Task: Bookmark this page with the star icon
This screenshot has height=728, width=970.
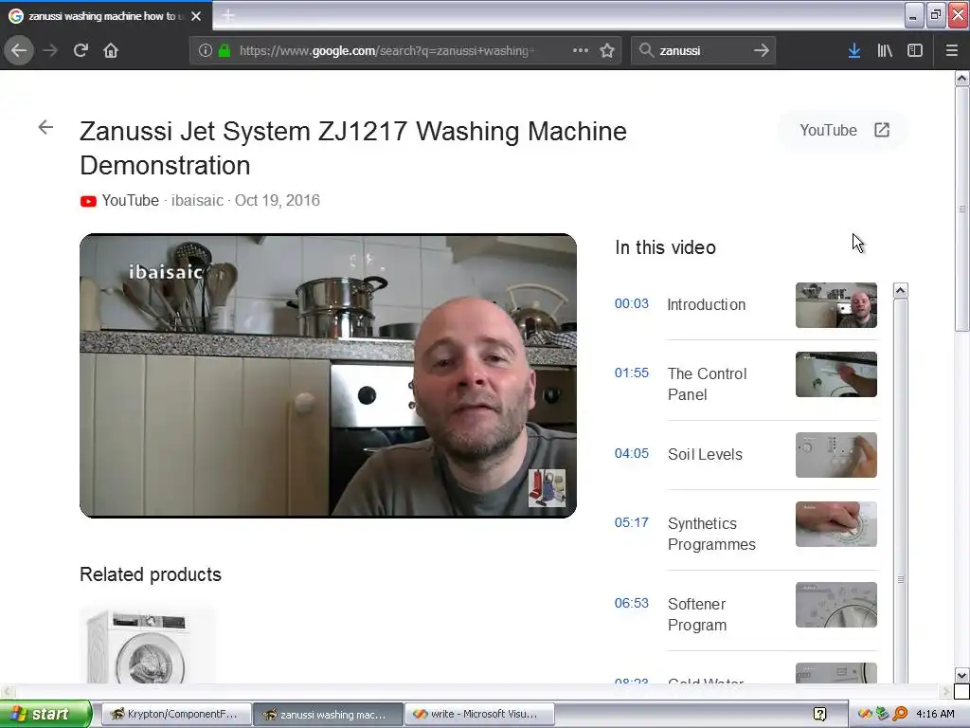Action: coord(607,50)
